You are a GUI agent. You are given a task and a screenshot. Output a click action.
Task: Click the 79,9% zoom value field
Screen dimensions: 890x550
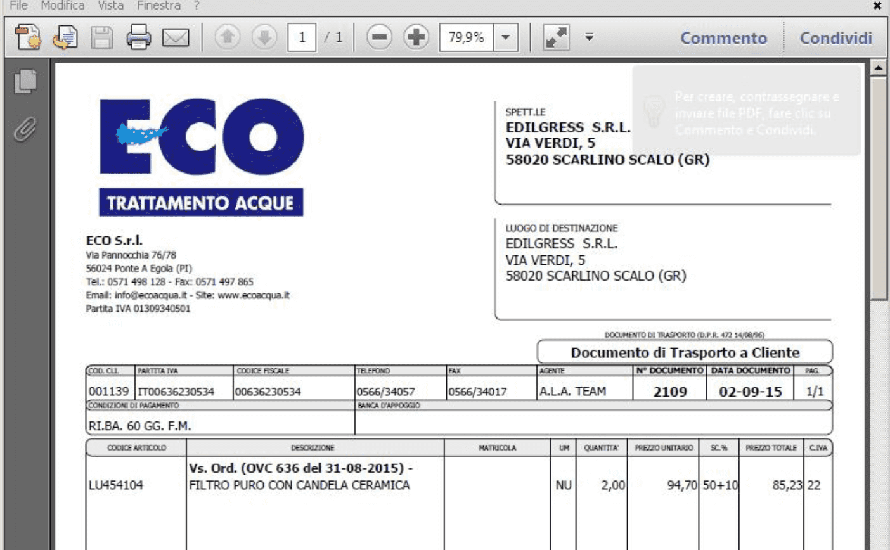coord(467,37)
